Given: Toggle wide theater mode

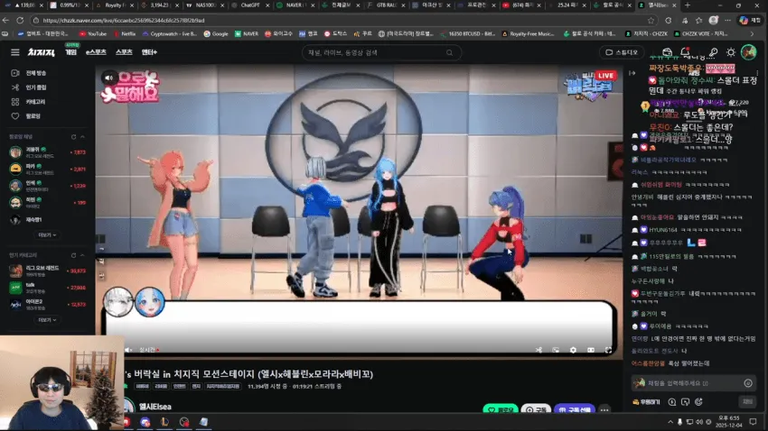Looking at the screenshot, I should 591,350.
